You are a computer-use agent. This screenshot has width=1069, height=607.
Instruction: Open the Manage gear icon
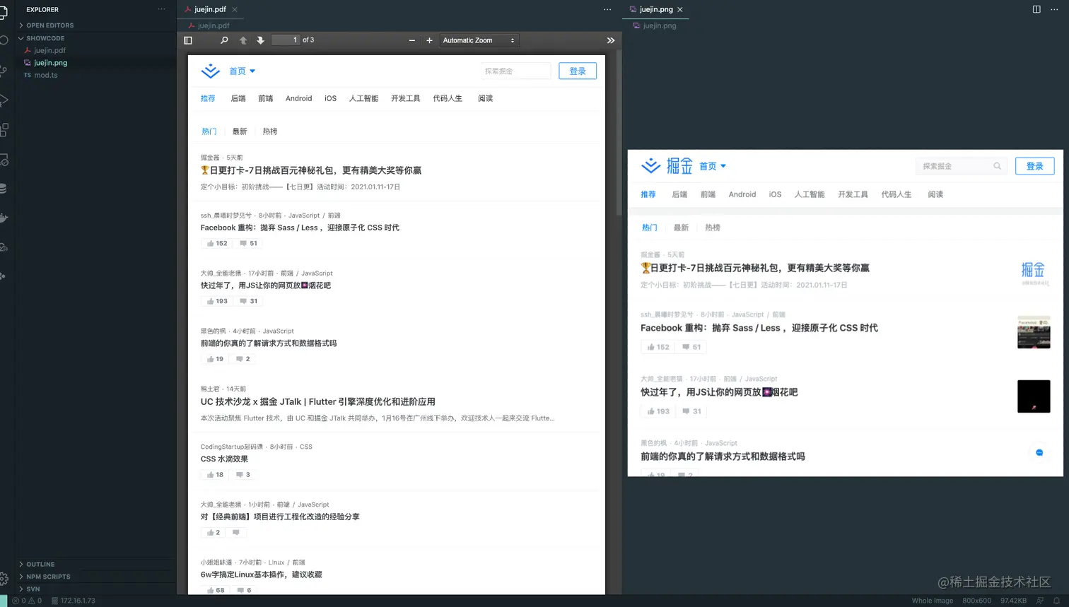[4, 579]
